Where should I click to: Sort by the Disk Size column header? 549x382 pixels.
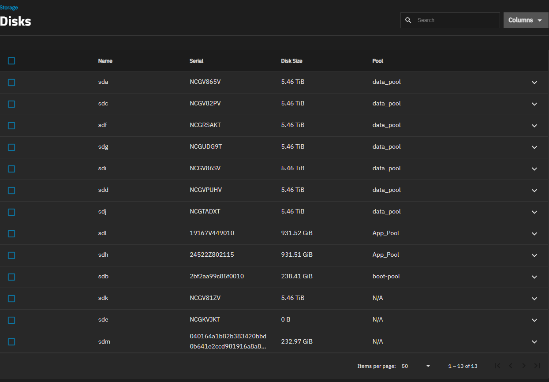pyautogui.click(x=291, y=61)
